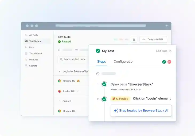Filter passed steps with green check
Viewport: 195px width, 136px height.
164,62
